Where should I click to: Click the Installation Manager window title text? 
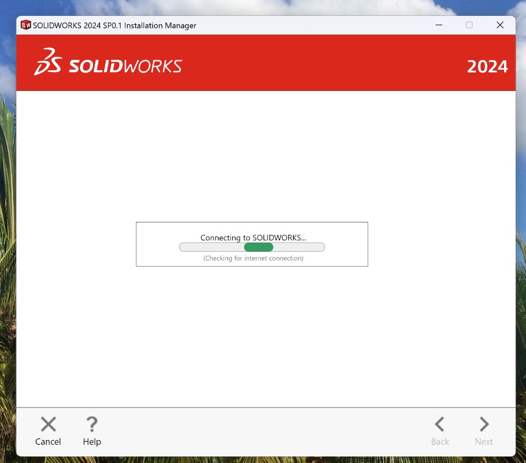[x=115, y=26]
